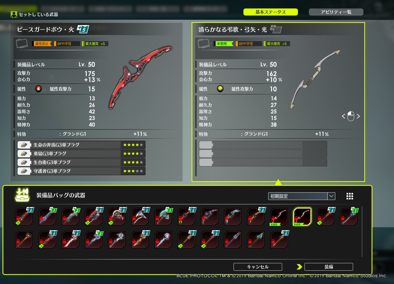Click the キャンセル button
This screenshot has height=284, width=394.
click(x=258, y=267)
